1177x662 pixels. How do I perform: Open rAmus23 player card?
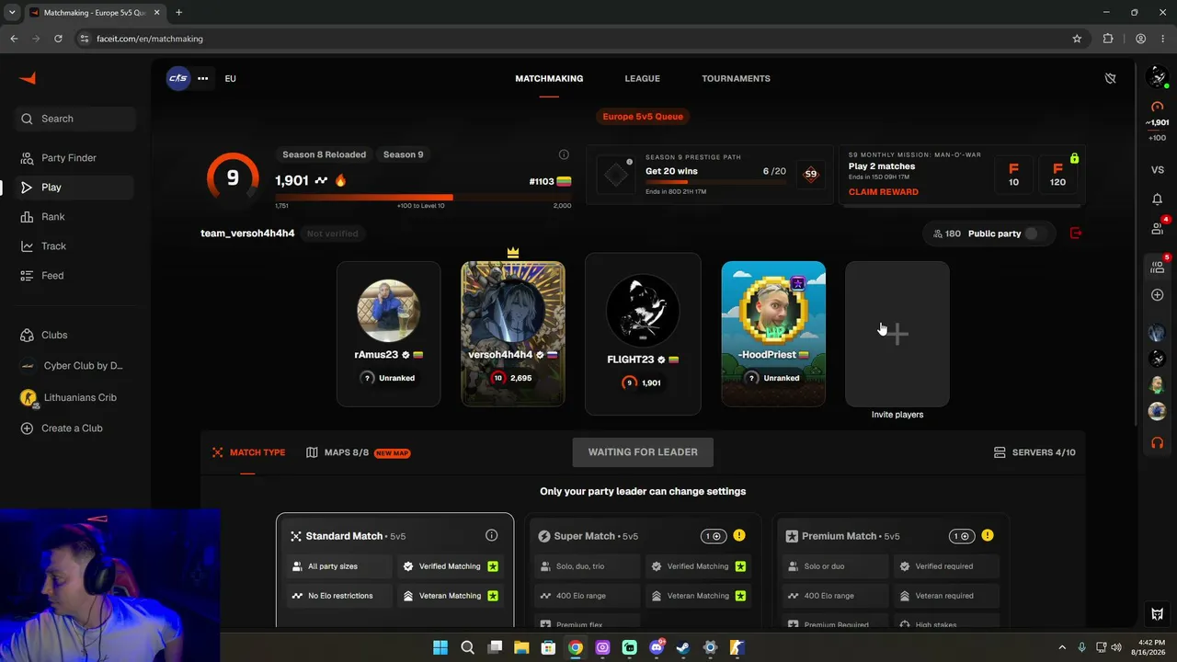click(388, 334)
